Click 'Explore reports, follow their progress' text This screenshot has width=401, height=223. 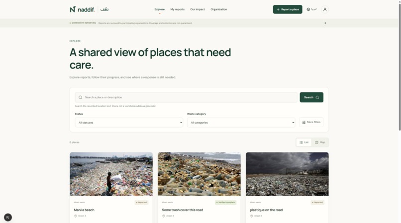(x=123, y=77)
